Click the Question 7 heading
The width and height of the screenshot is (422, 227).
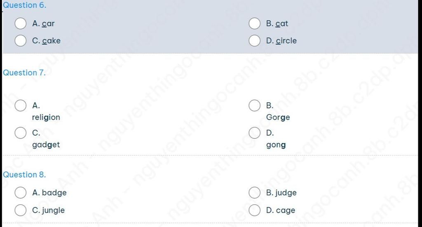pos(24,73)
